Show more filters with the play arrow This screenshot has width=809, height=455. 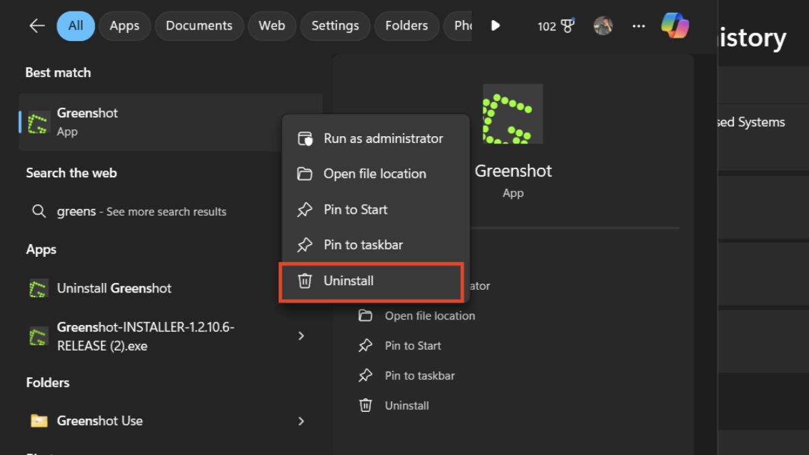coord(496,26)
